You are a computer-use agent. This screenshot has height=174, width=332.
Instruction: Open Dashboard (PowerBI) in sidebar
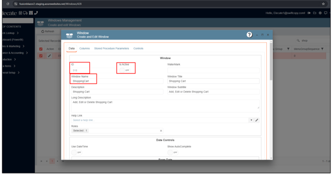point(13,40)
